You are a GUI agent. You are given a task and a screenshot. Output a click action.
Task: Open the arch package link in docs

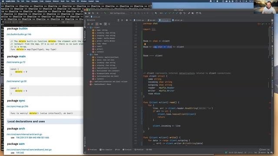click(x=22, y=128)
